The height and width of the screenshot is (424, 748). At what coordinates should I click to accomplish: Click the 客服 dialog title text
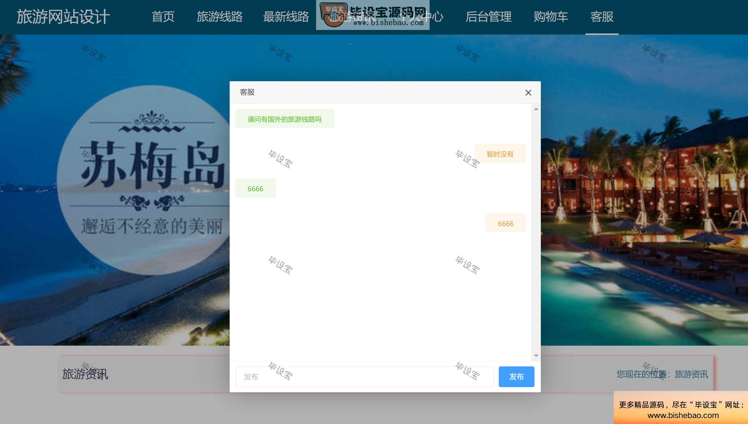(x=247, y=92)
